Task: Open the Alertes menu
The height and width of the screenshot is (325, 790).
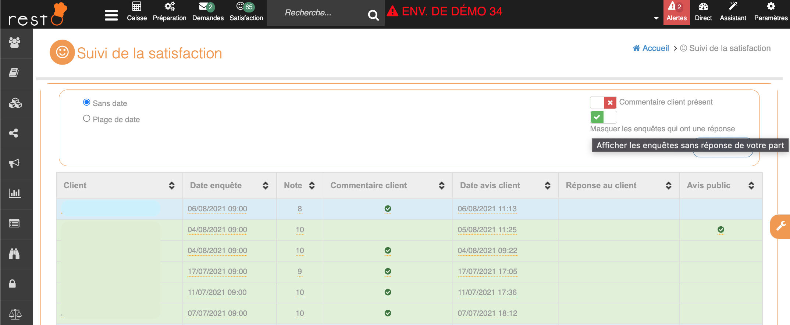Action: 676,12
